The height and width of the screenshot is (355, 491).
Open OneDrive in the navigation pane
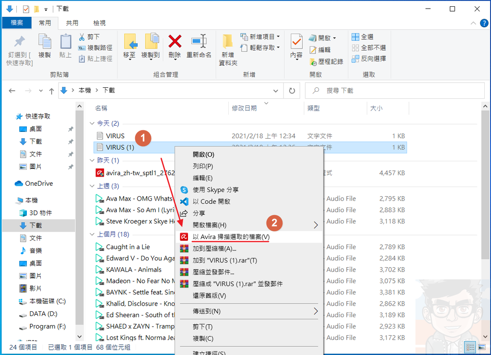click(34, 184)
